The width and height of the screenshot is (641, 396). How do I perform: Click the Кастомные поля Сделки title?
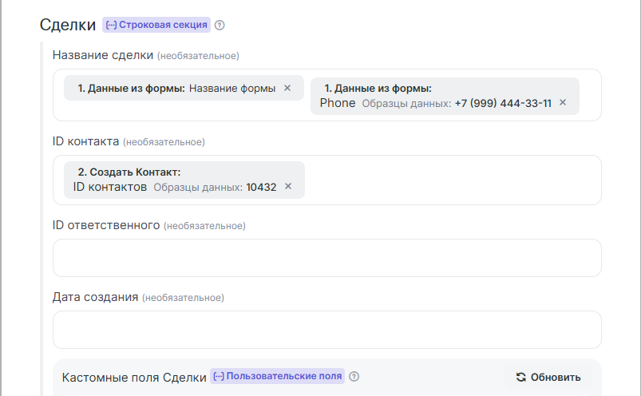(x=134, y=377)
